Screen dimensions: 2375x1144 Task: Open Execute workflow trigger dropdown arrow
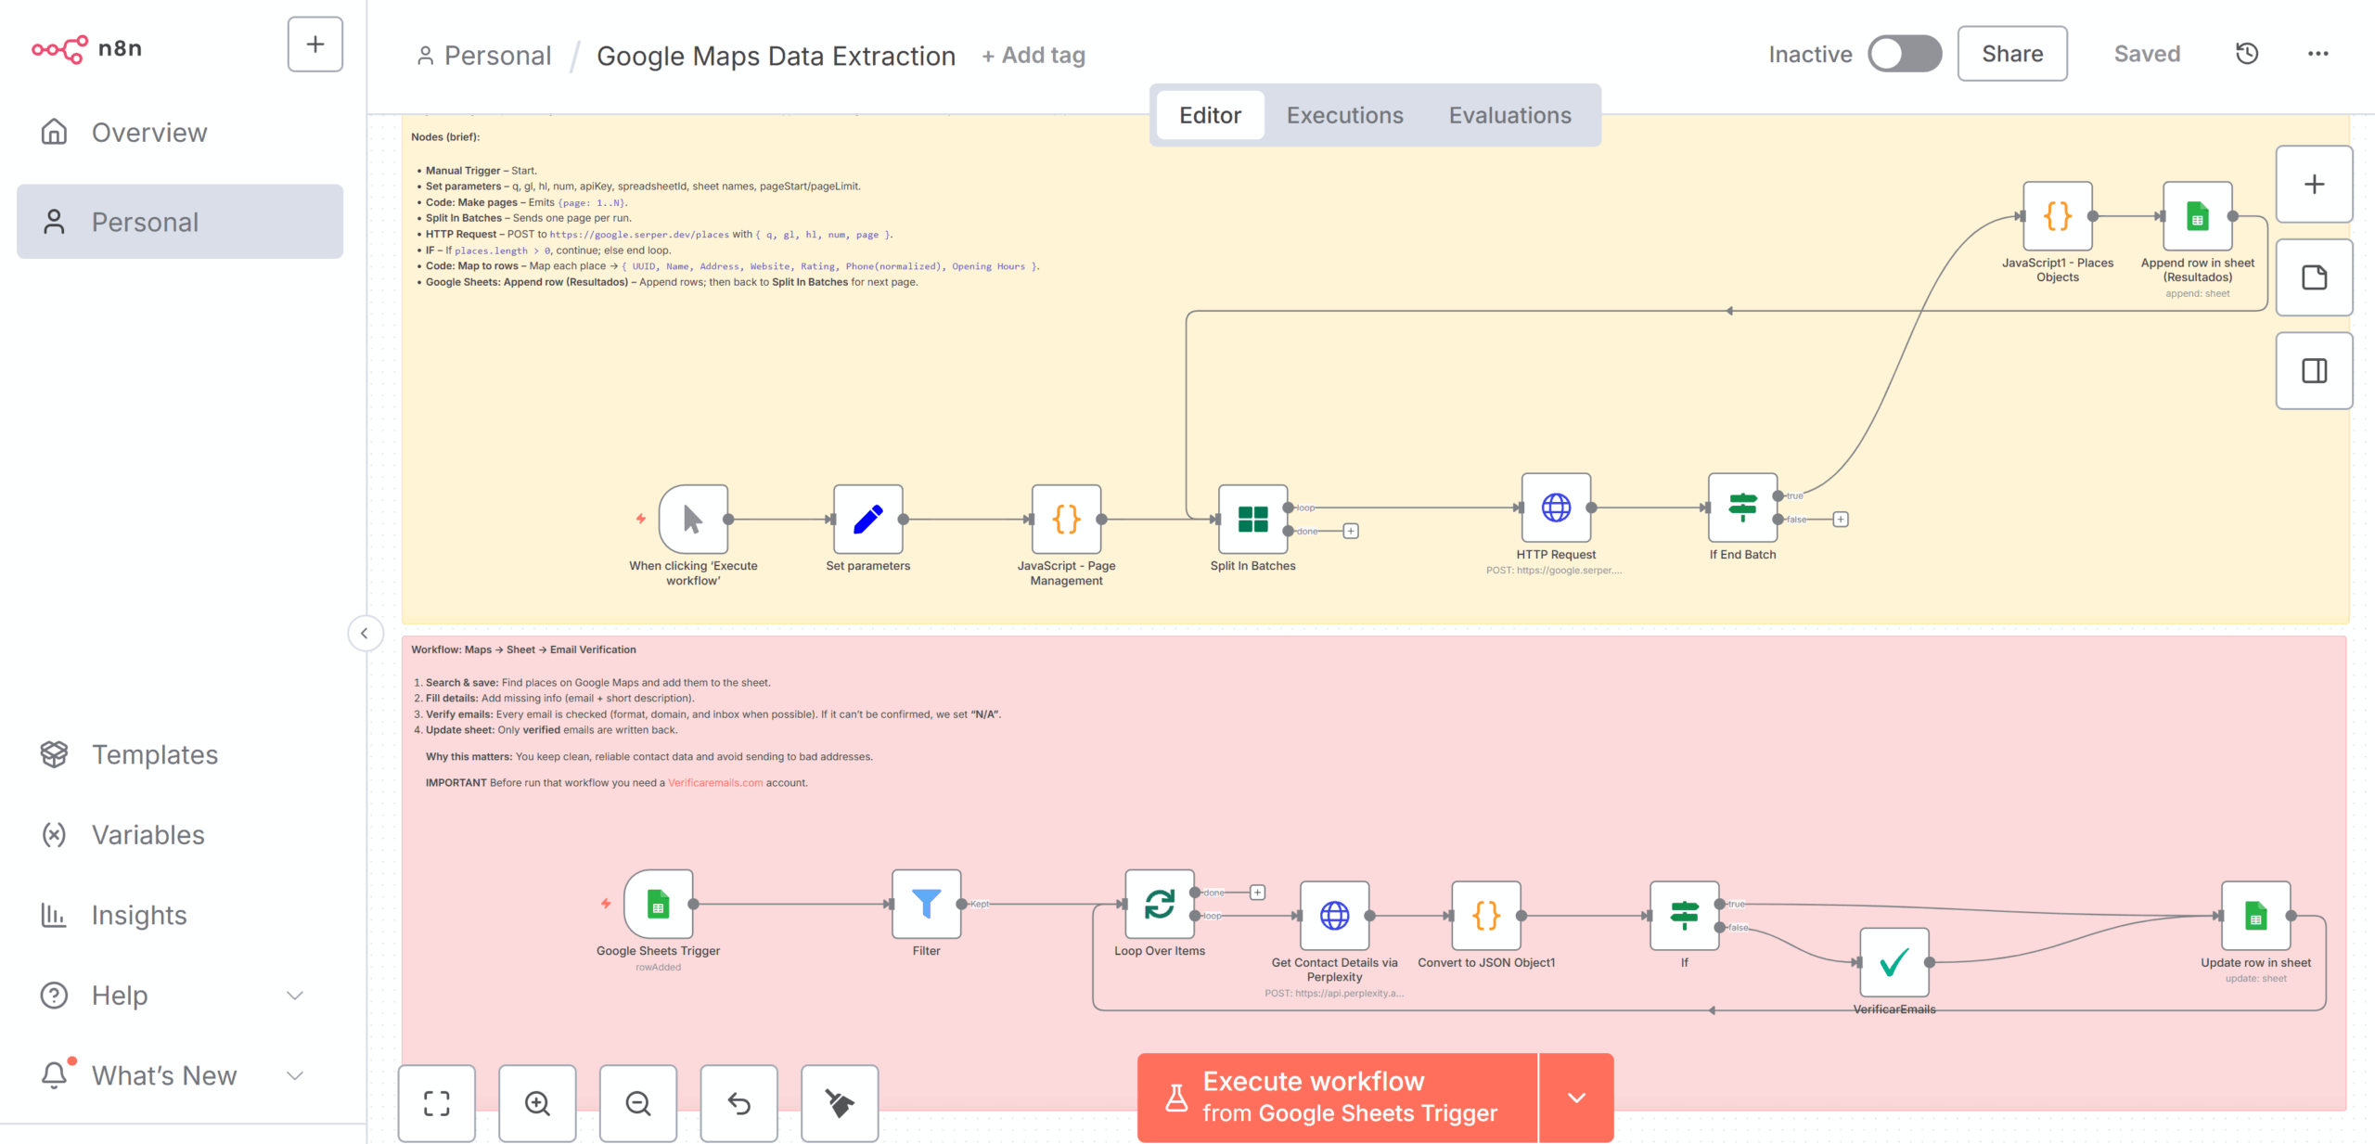1576,1097
